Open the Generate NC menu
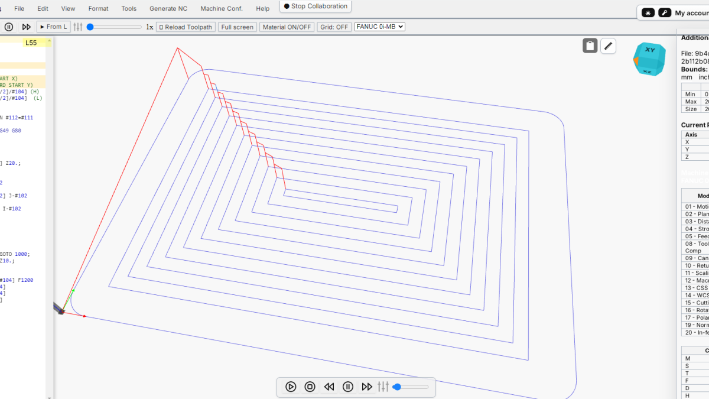This screenshot has height=399, width=709. coord(168,8)
